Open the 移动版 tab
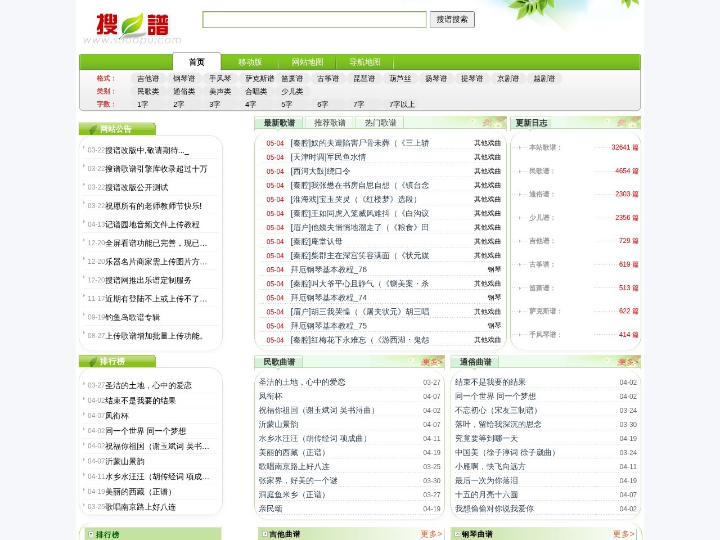 point(250,62)
